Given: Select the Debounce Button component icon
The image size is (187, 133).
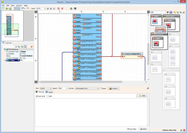Looking at the screenshot, I should [155, 21].
